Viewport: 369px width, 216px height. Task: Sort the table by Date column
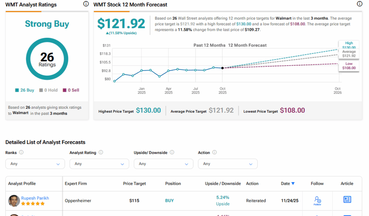click(x=288, y=184)
